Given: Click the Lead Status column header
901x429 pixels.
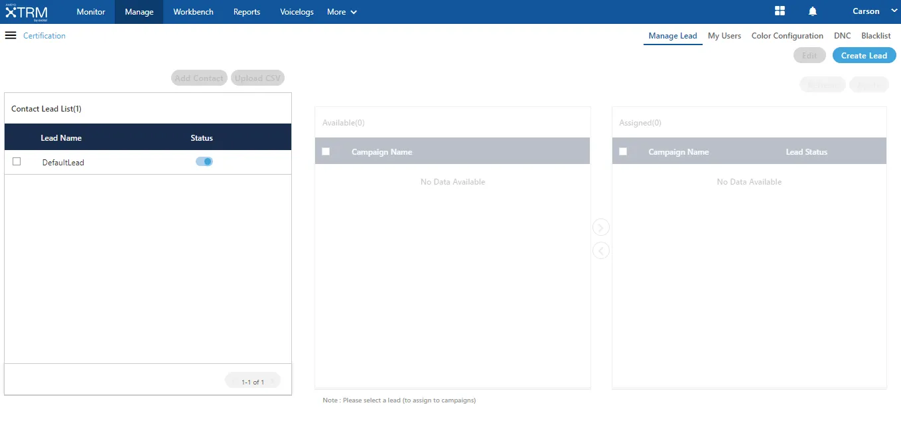Looking at the screenshot, I should point(806,152).
